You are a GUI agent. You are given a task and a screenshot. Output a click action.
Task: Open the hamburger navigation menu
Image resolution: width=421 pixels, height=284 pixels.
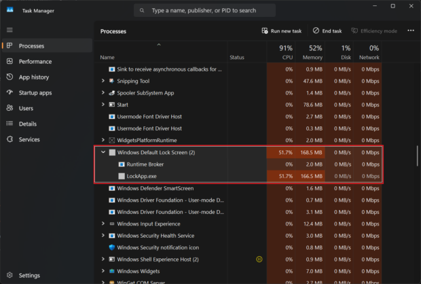coord(10,30)
